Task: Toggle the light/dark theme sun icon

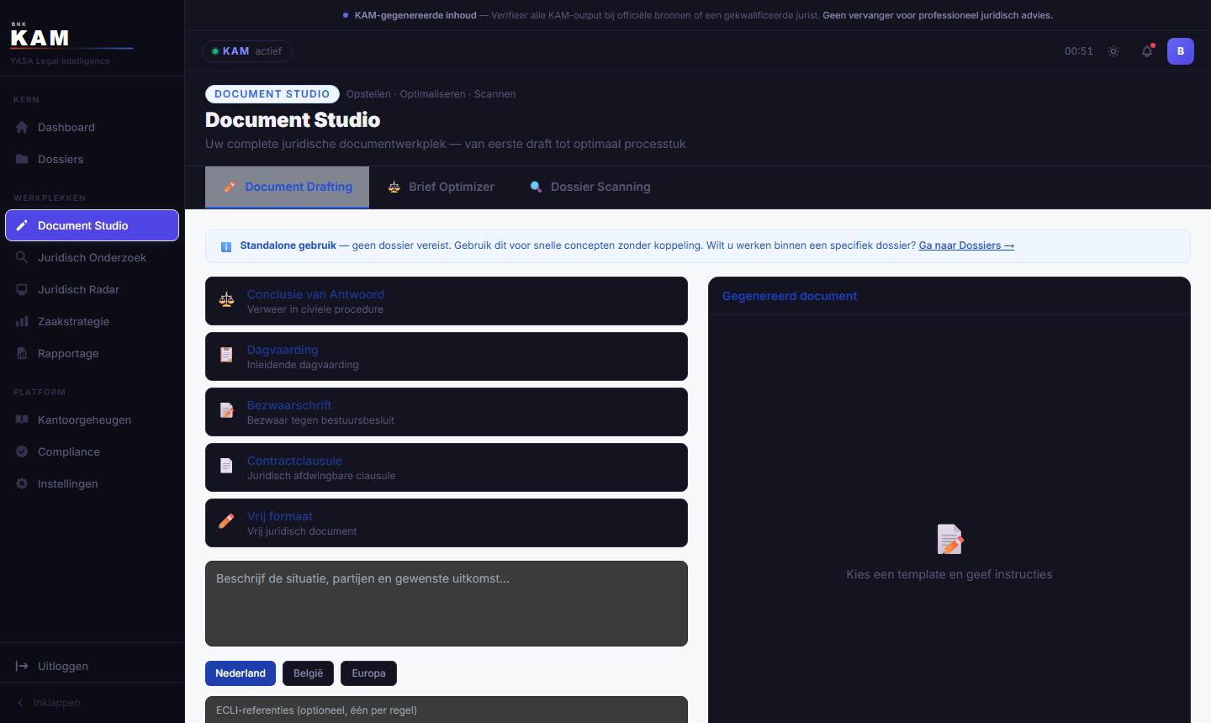Action: 1113,51
